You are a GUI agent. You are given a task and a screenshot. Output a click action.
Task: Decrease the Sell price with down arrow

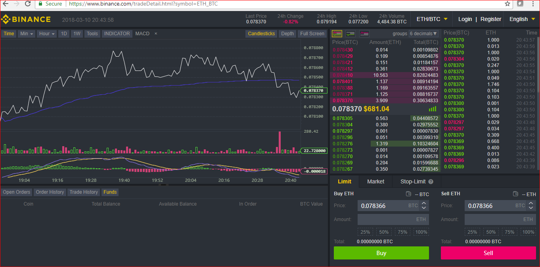coord(530,208)
